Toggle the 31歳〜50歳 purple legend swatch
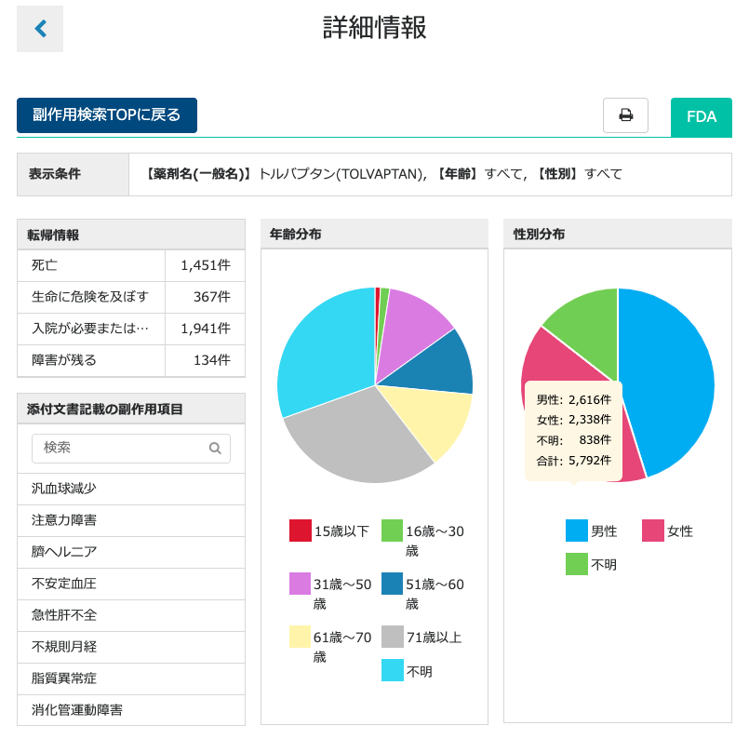This screenshot has height=739, width=749. point(300,584)
